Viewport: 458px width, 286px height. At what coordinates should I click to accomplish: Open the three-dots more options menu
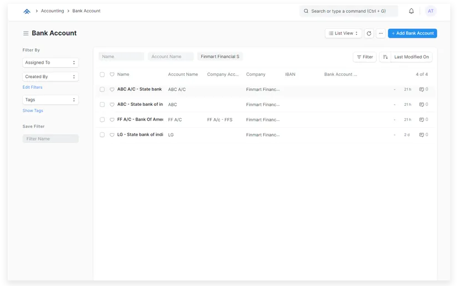click(x=380, y=33)
